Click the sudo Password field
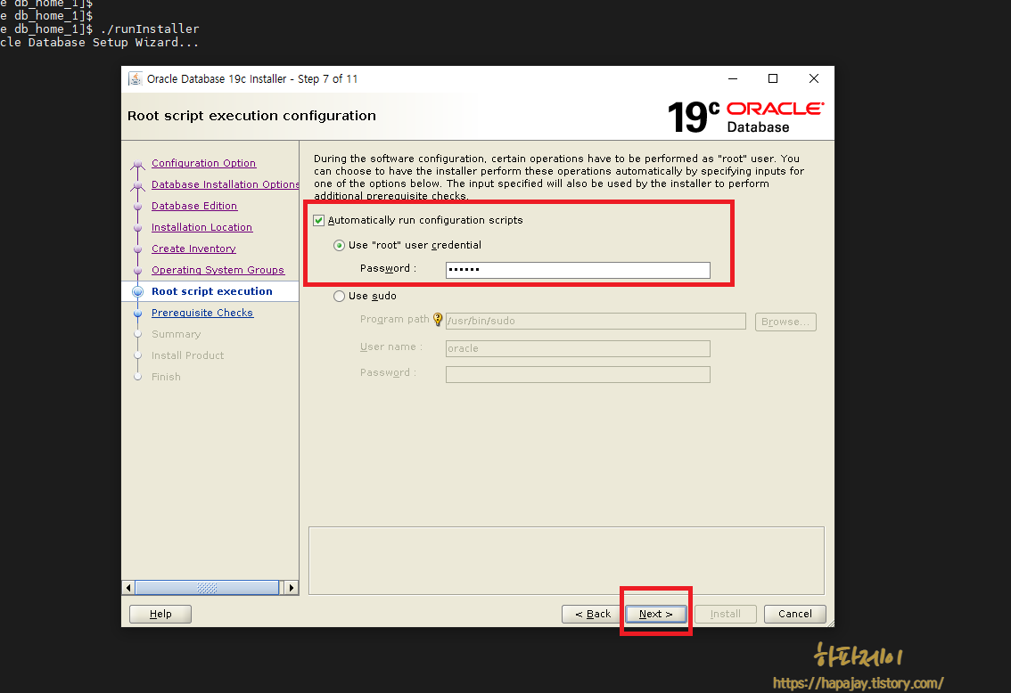The width and height of the screenshot is (1011, 693). click(578, 374)
